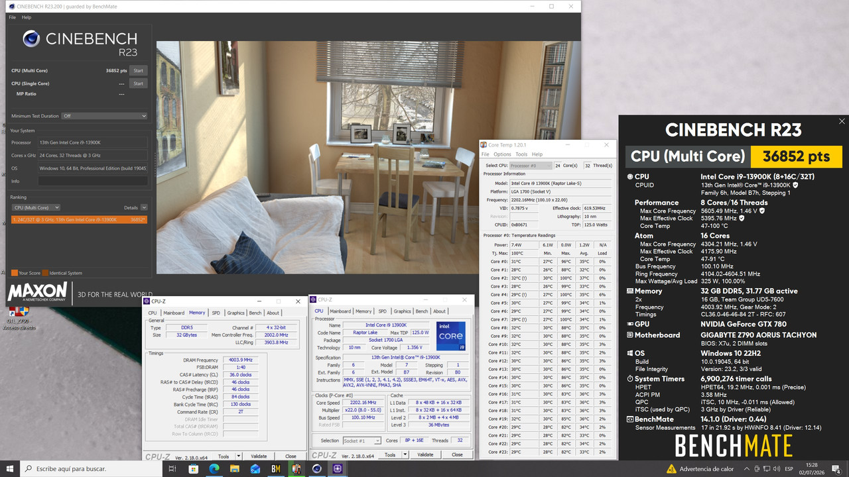Screen dimensions: 849x477
Task: Expand Tools arrow in Memory CPU-Z window
Action: (238, 456)
